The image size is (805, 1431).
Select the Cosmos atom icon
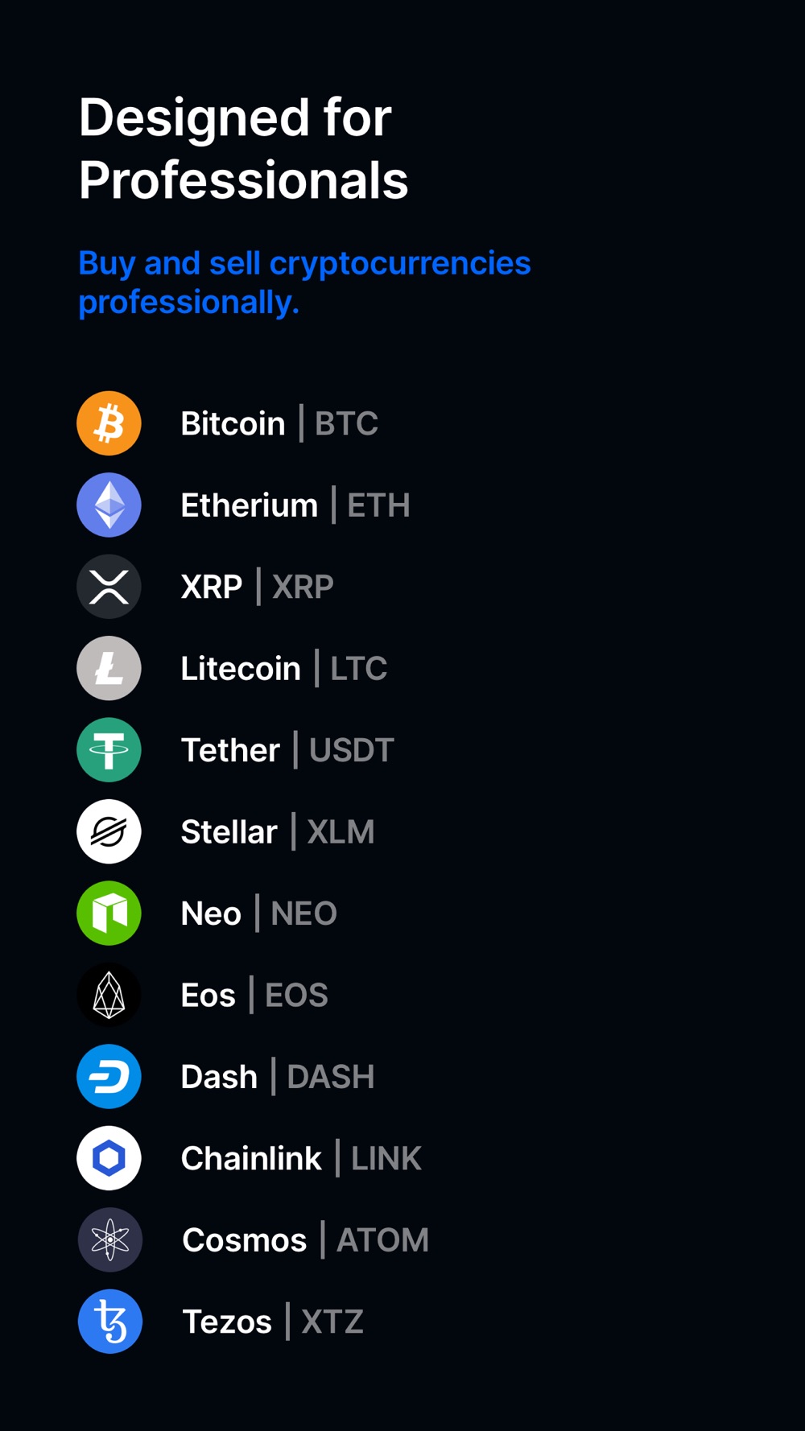pyautogui.click(x=110, y=1240)
